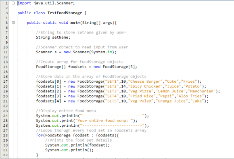Click the "Your entire food menu" string
234x159 pixels.
(104, 121)
